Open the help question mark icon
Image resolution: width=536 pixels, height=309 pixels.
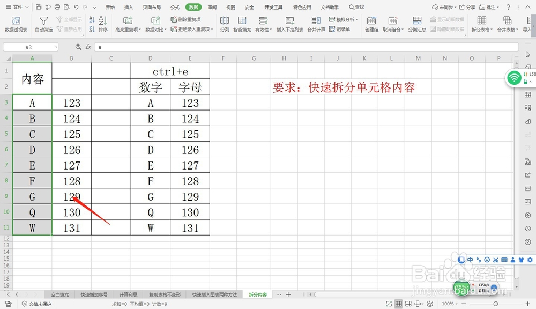coord(508,7)
